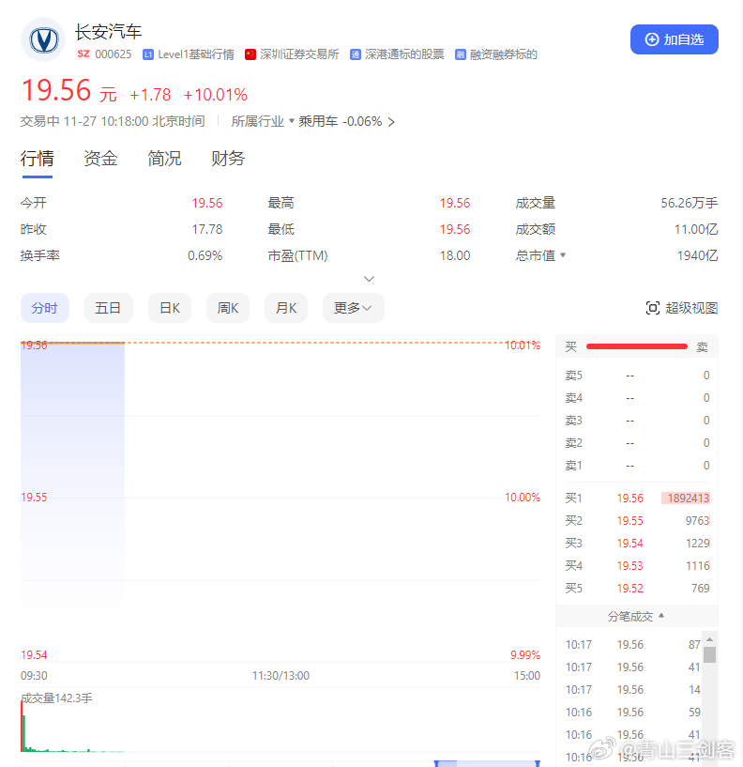Screen dimensions: 743x767
Task: Click the 买5 price 19.52
Action: click(x=629, y=588)
